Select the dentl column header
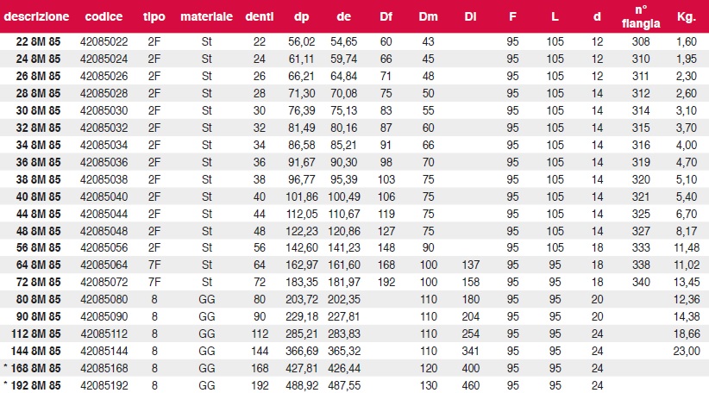Screen dimensions: 709x393 [260, 16]
